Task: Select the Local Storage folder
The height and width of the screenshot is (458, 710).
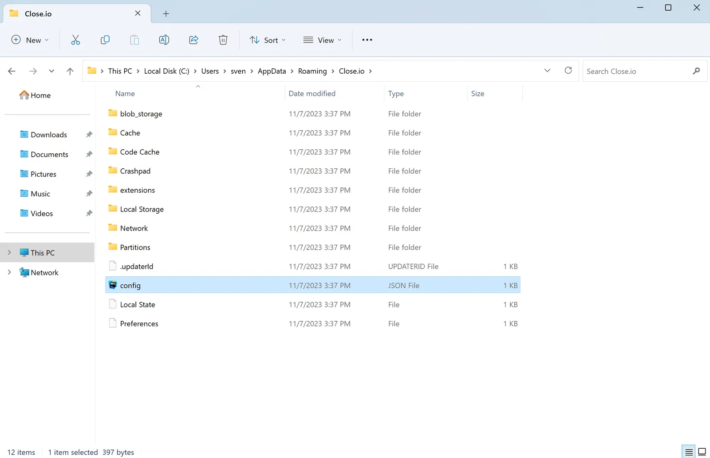Action: point(313,209)
